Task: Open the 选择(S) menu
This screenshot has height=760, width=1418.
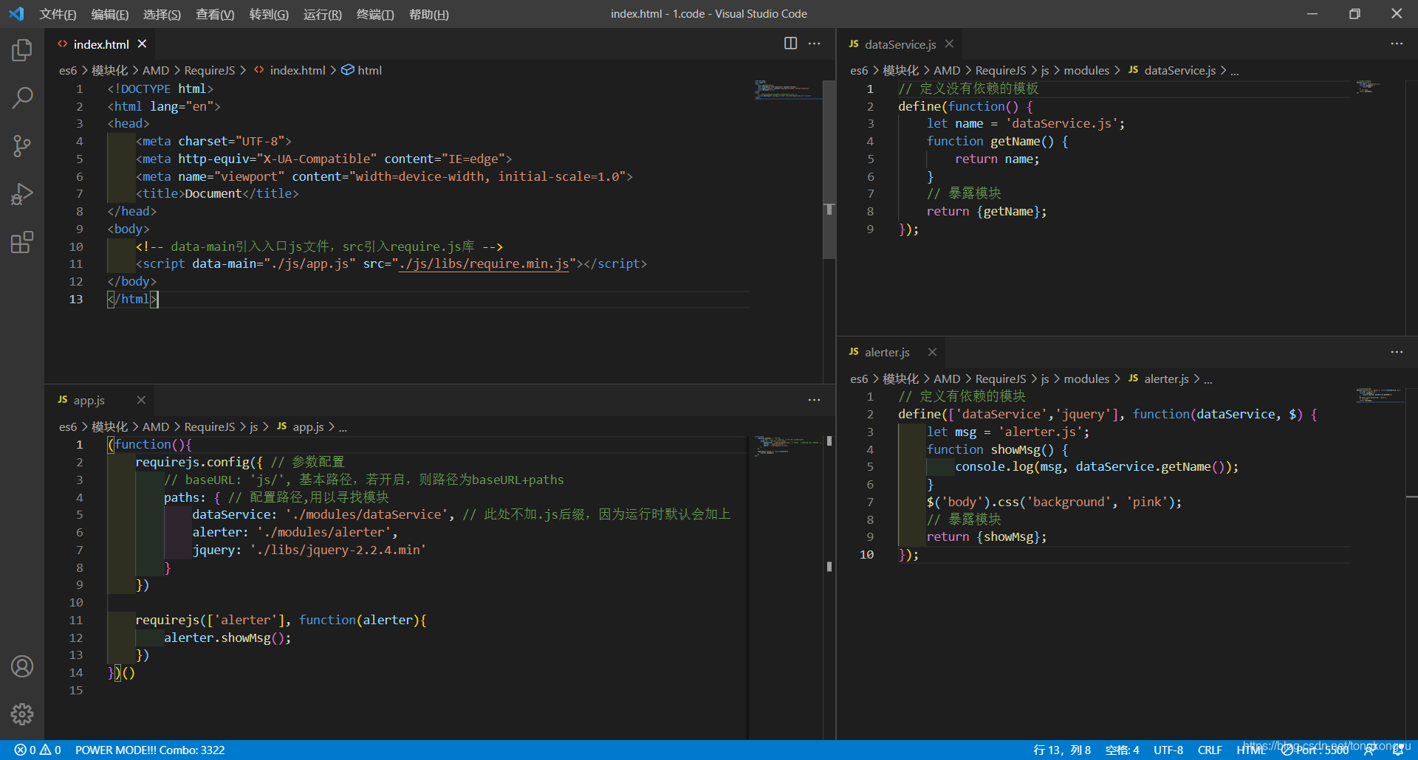Action: 162,14
